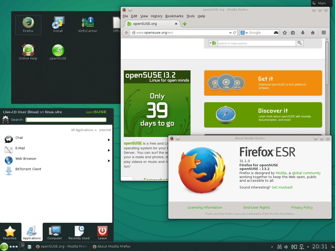
Task: Follow the Mozilla link in About dialog
Action: tap(281, 173)
